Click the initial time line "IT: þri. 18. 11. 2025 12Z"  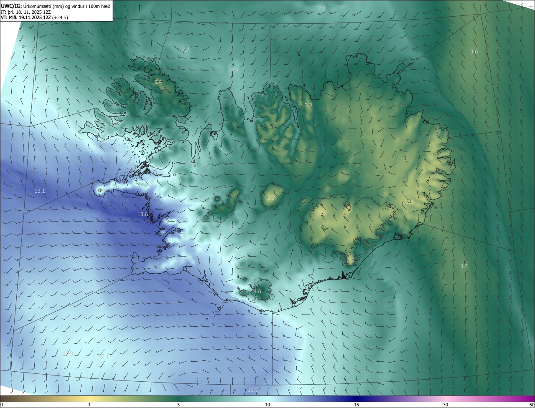point(26,12)
